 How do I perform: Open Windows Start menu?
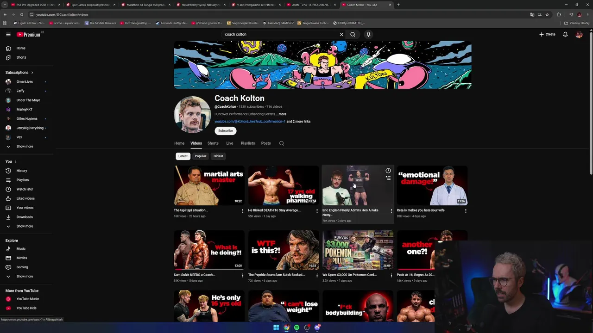[x=276, y=327]
